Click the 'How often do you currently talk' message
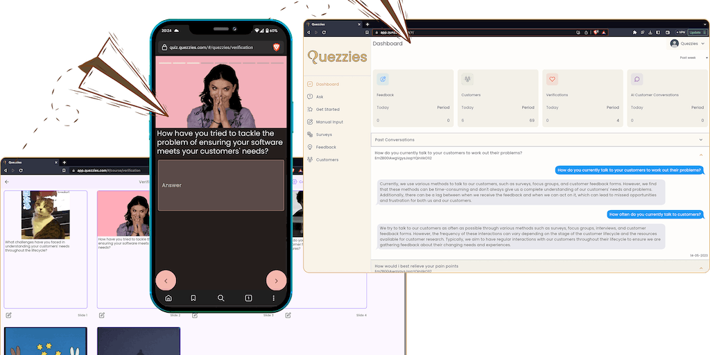The image size is (710, 355). point(655,214)
